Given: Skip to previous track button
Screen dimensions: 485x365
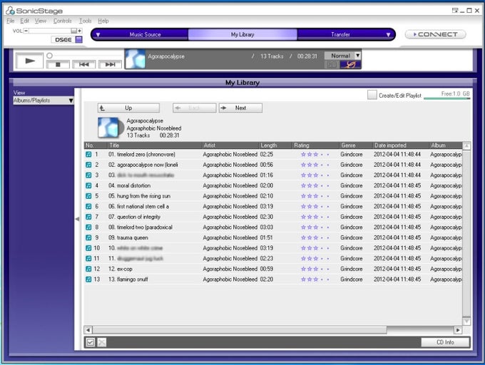Looking at the screenshot, I should [84, 65].
